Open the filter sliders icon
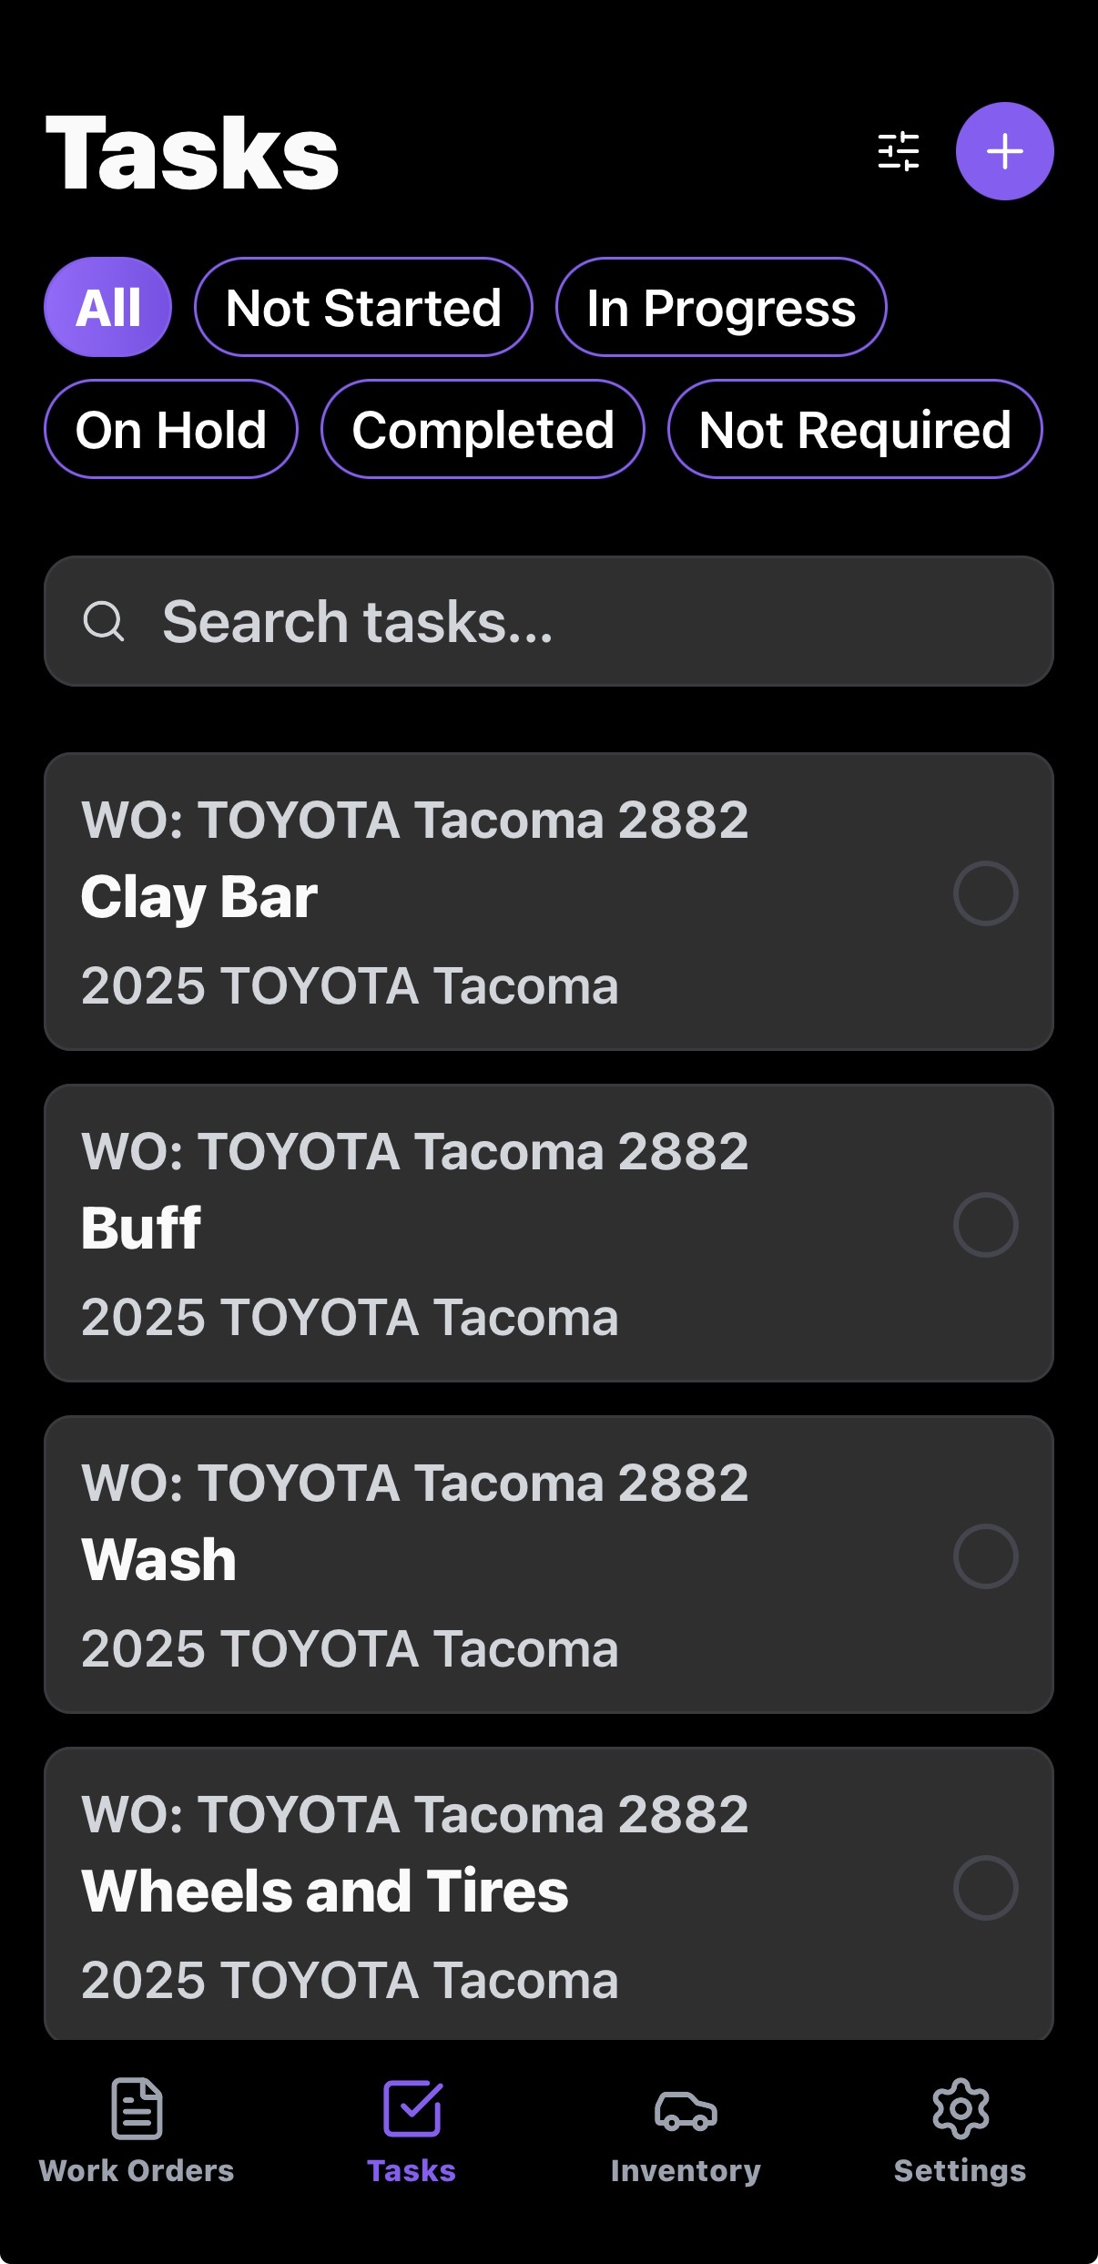The image size is (1098, 2264). coord(898,151)
